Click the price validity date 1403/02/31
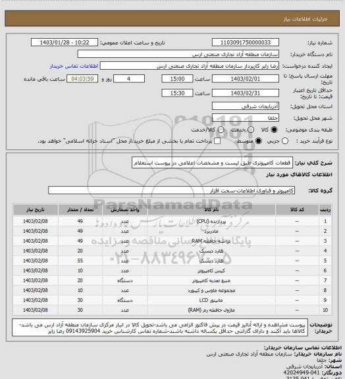The image size is (345, 379). click(246, 93)
